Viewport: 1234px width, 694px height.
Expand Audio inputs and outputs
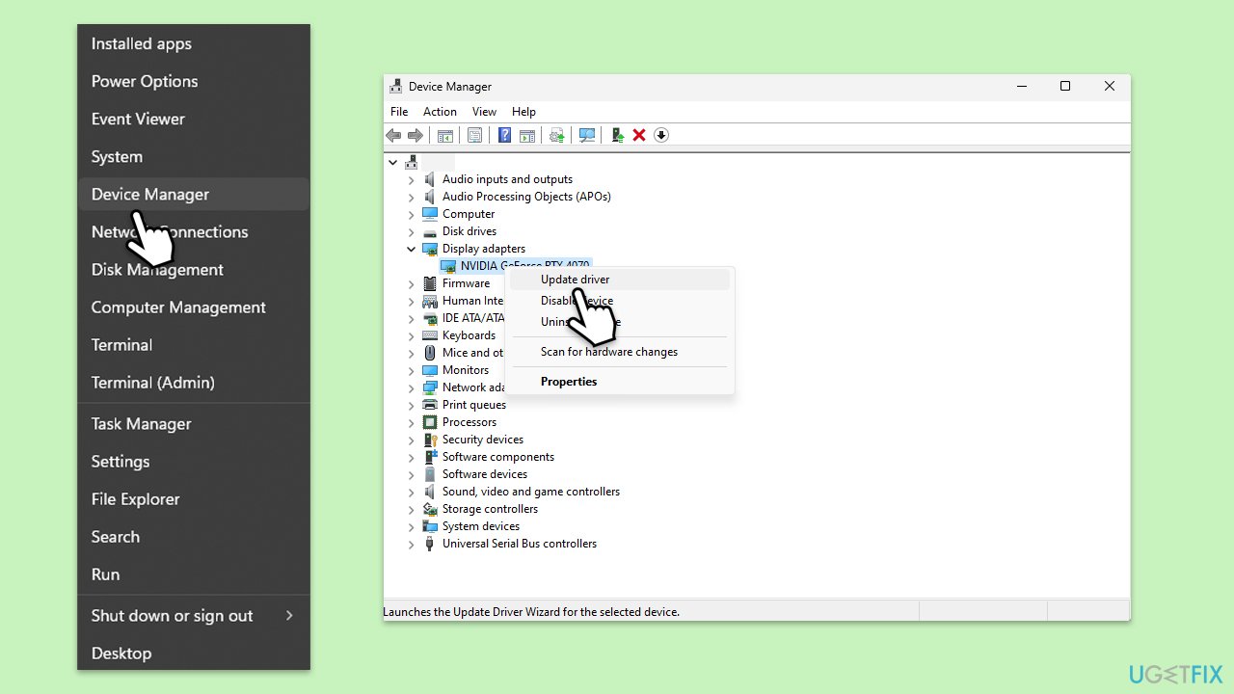(x=412, y=179)
